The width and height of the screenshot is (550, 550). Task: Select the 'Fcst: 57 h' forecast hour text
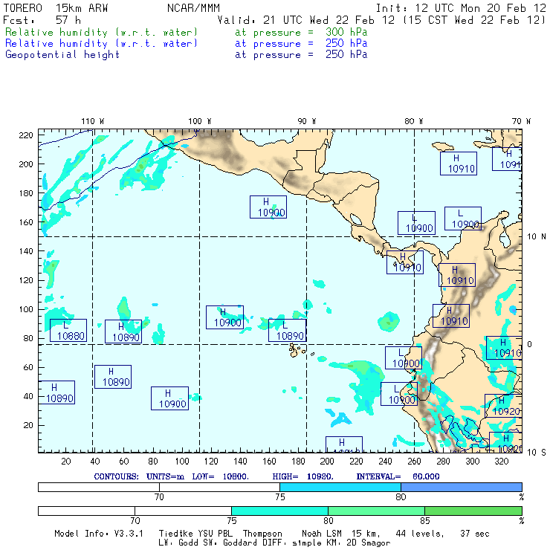pos(42,20)
